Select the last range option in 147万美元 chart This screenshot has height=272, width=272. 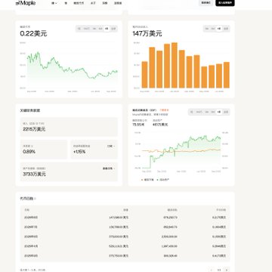(226, 29)
